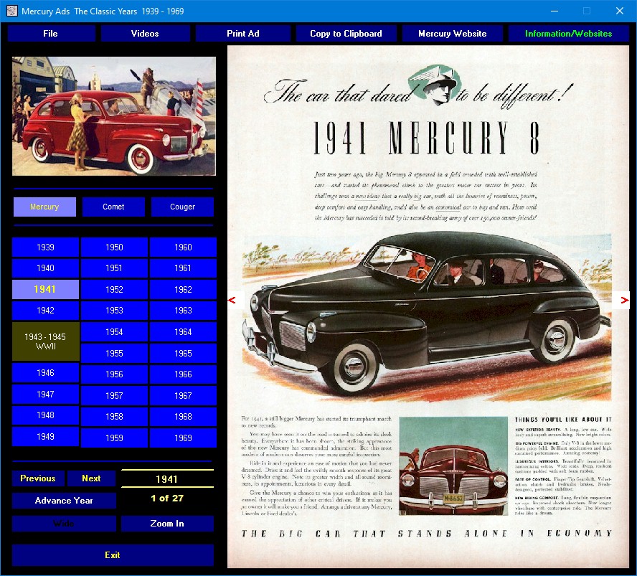Viewport: 637px width, 576px height.
Task: Select year 1962
Action: [x=183, y=290]
